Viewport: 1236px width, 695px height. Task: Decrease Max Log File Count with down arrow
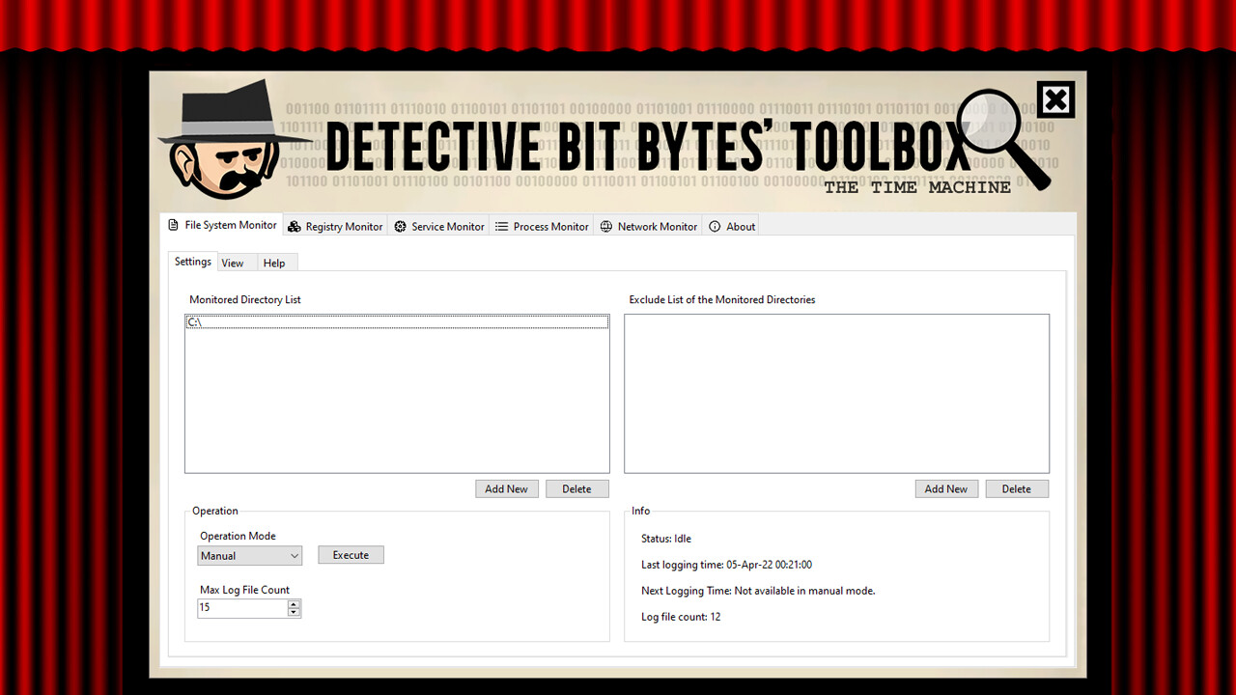point(293,611)
